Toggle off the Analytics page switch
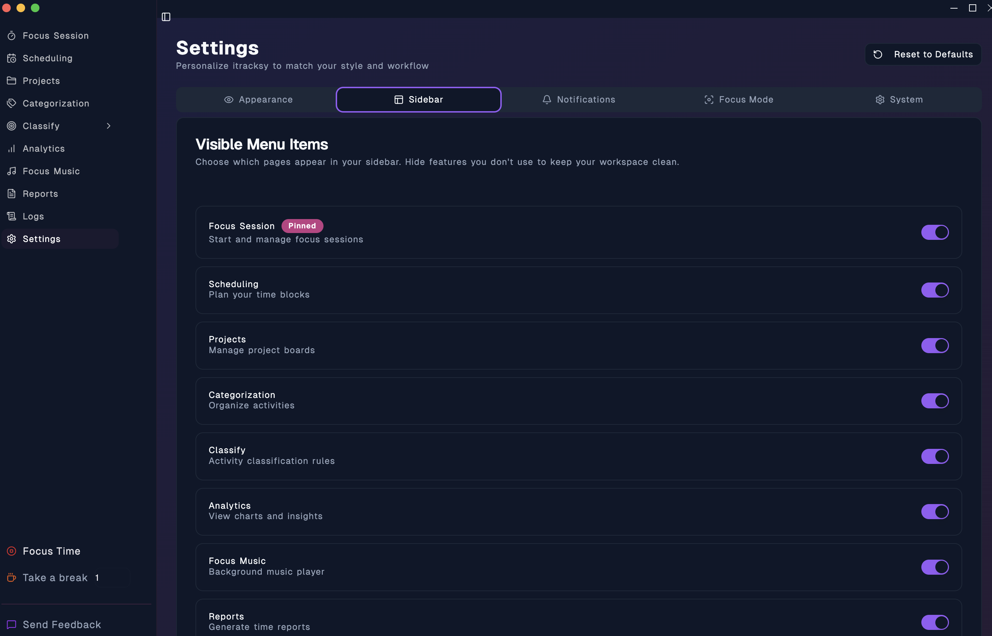The width and height of the screenshot is (992, 636). [935, 511]
